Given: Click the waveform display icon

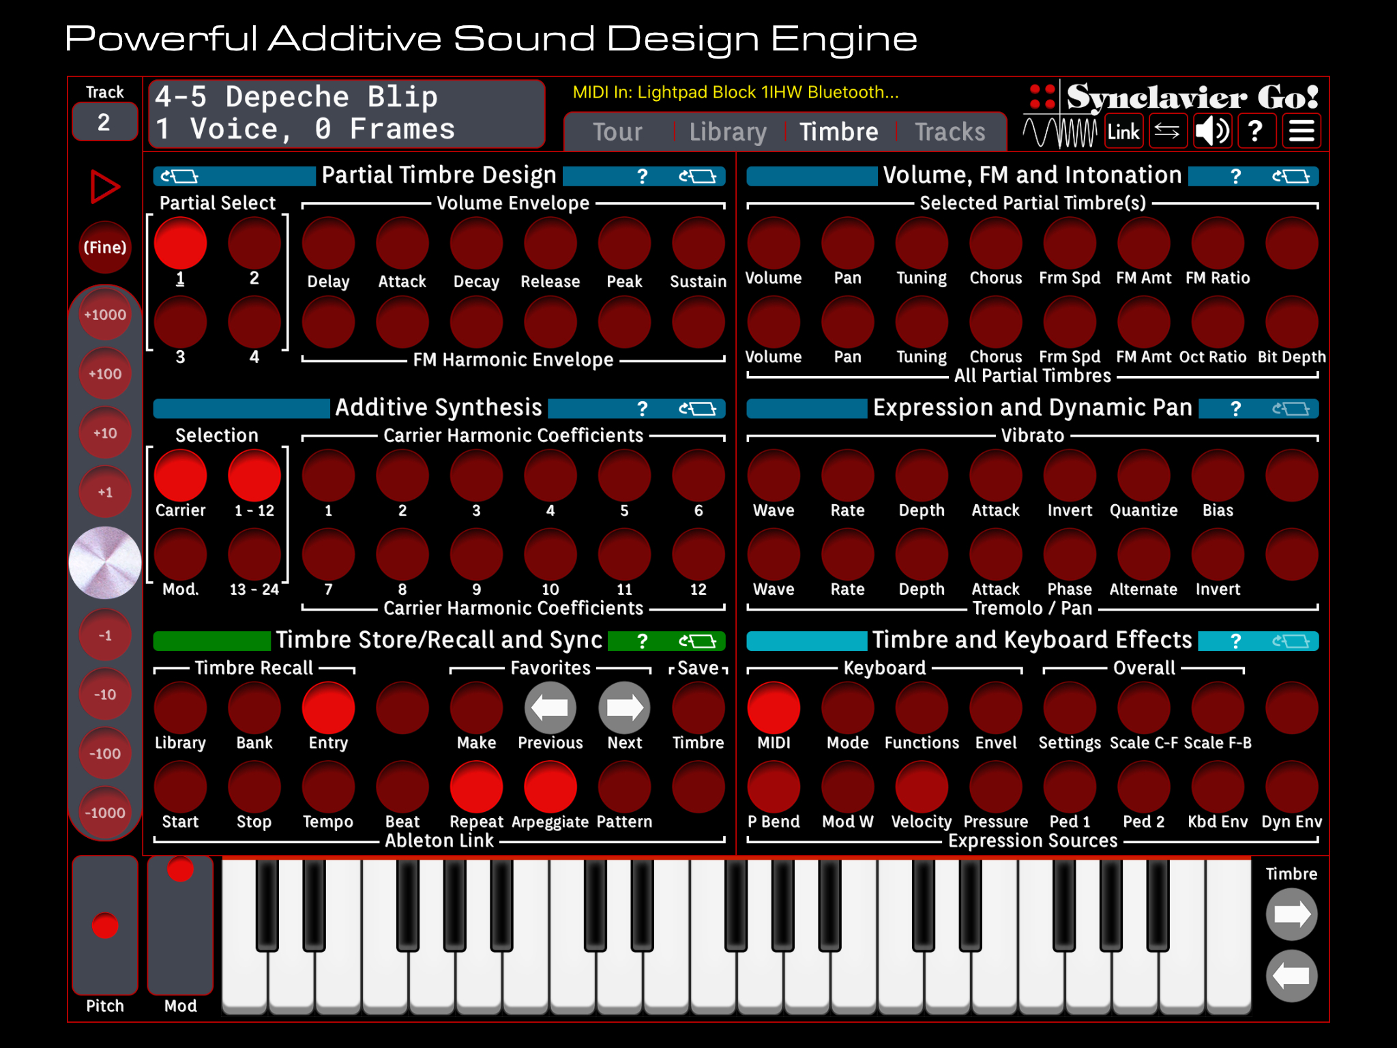Looking at the screenshot, I should coord(1059,131).
